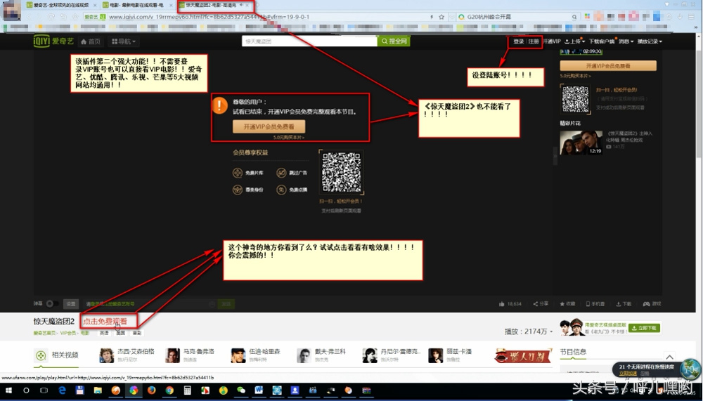Open the 12:19 精彩片花 video thumbnail

pyautogui.click(x=581, y=143)
